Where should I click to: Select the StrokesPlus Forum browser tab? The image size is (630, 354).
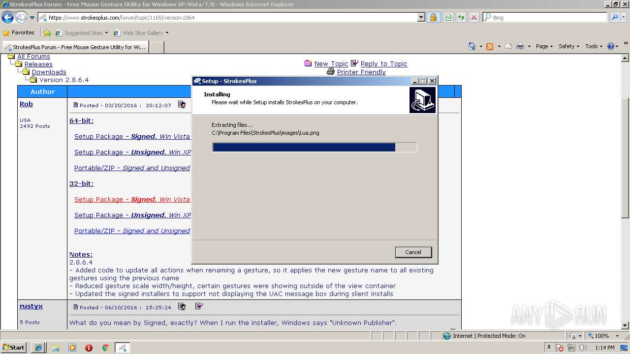(x=75, y=47)
